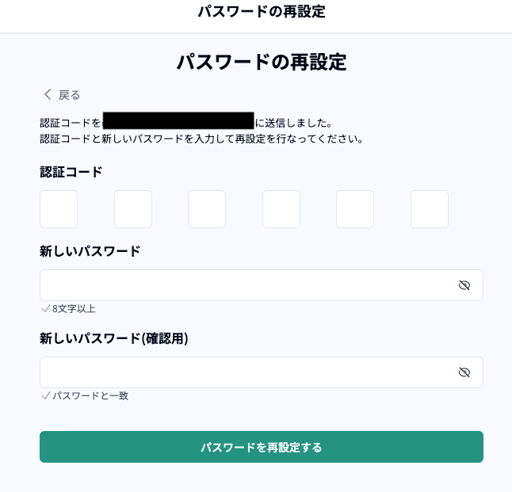The height and width of the screenshot is (492, 512).
Task: Click the fourth verification code box
Action: (x=281, y=209)
